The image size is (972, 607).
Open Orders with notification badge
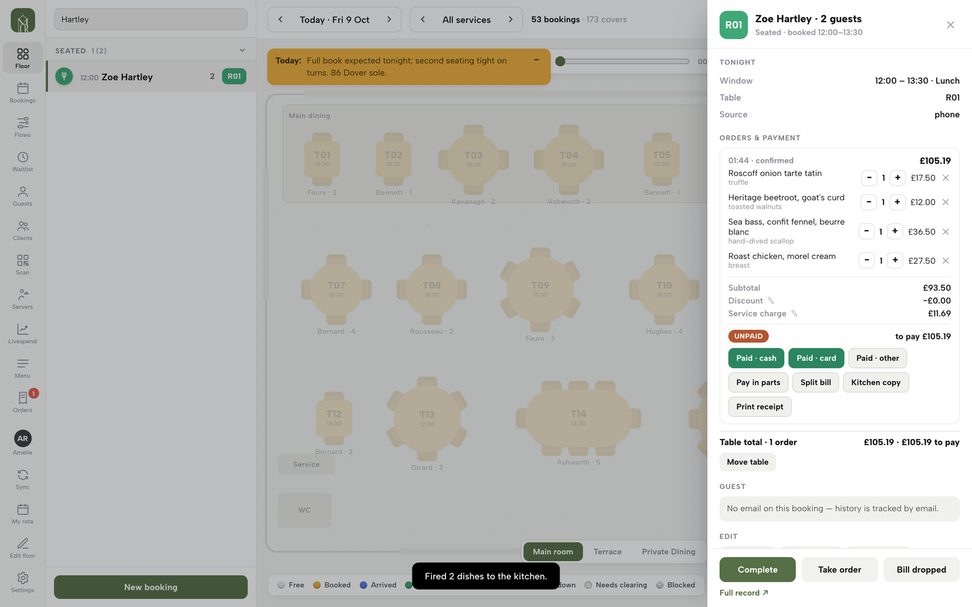(x=22, y=402)
